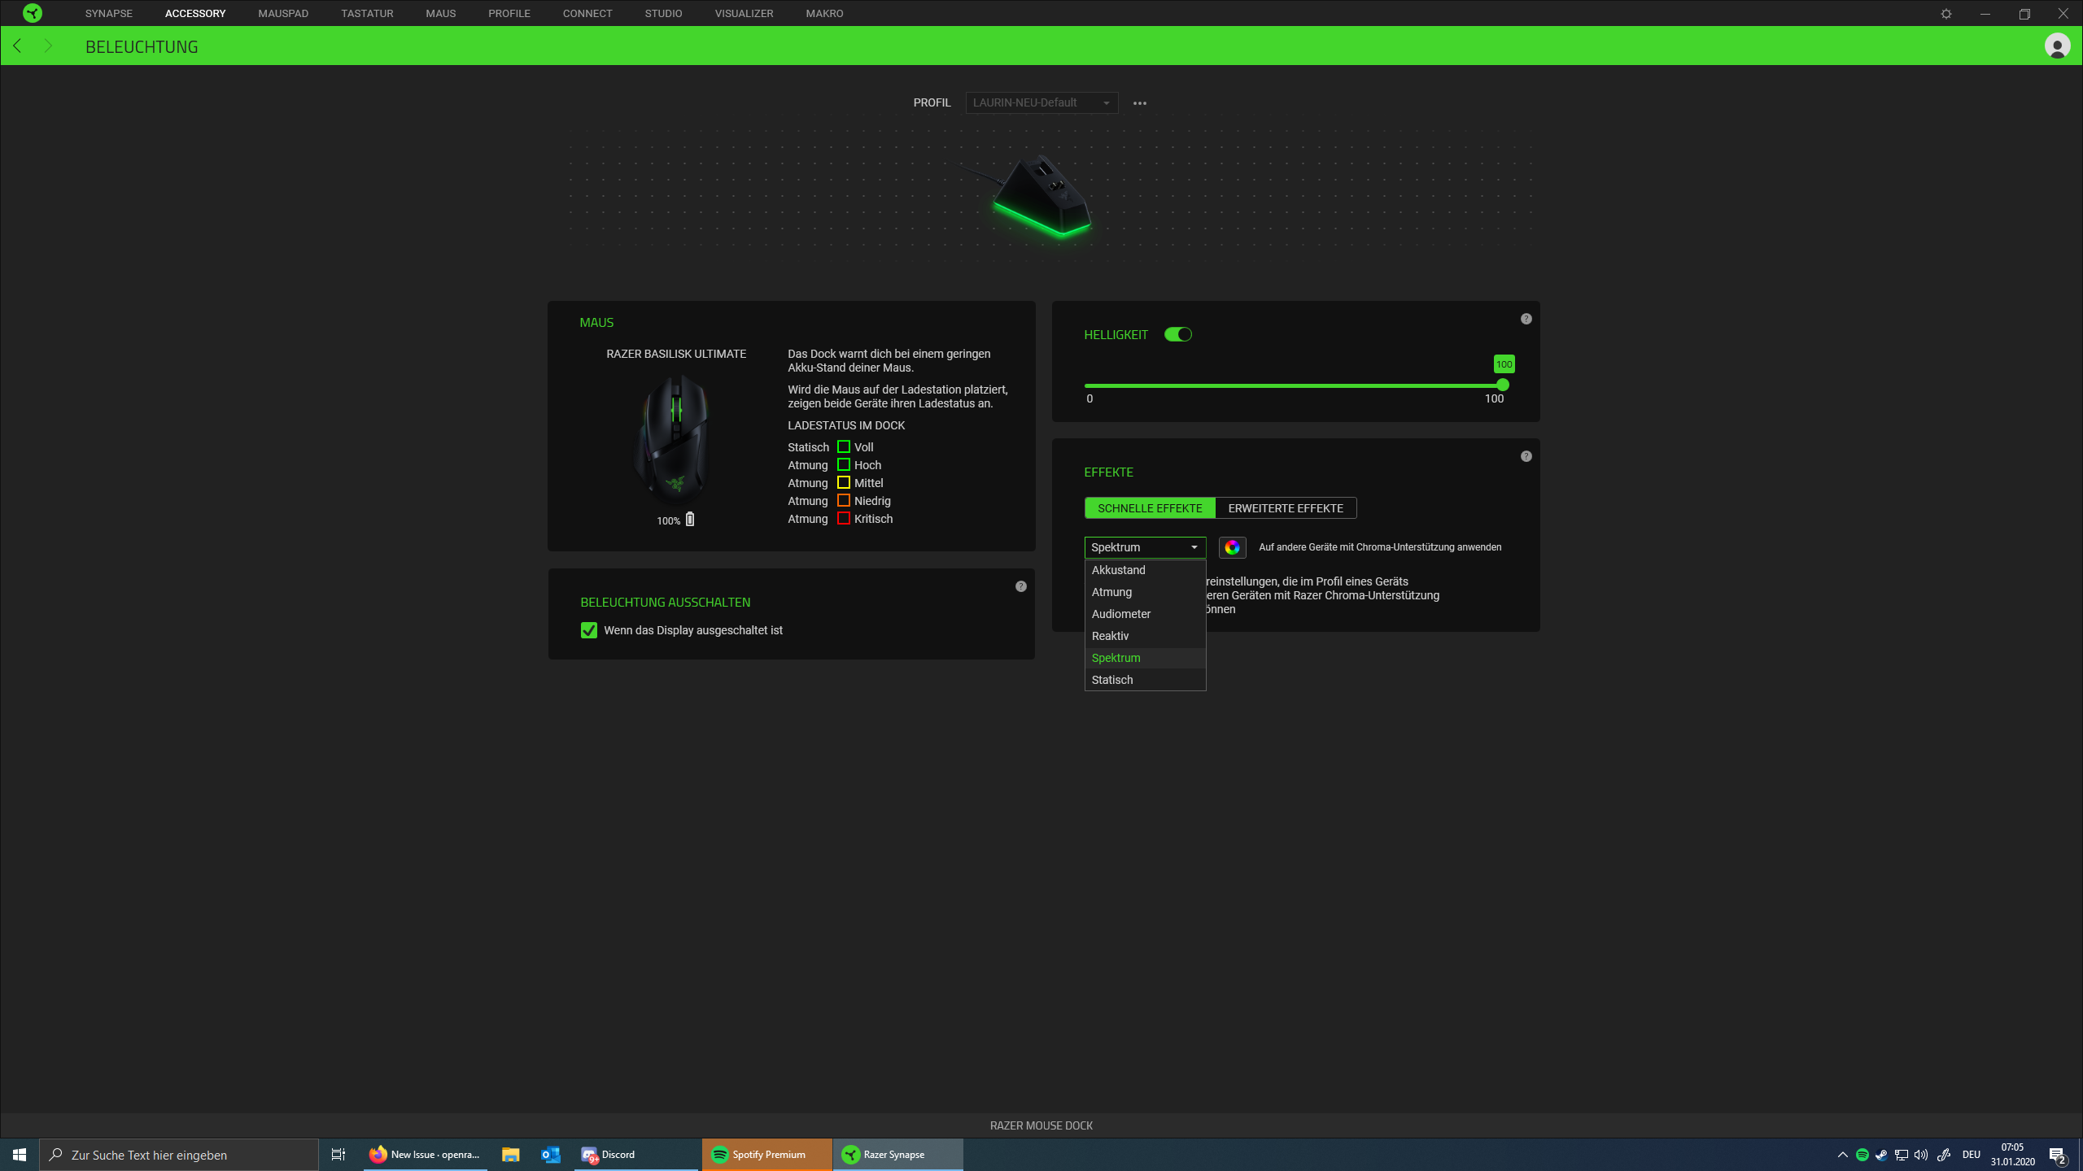Click the battery icon next to 100%
The width and height of the screenshot is (2083, 1171).
click(689, 519)
